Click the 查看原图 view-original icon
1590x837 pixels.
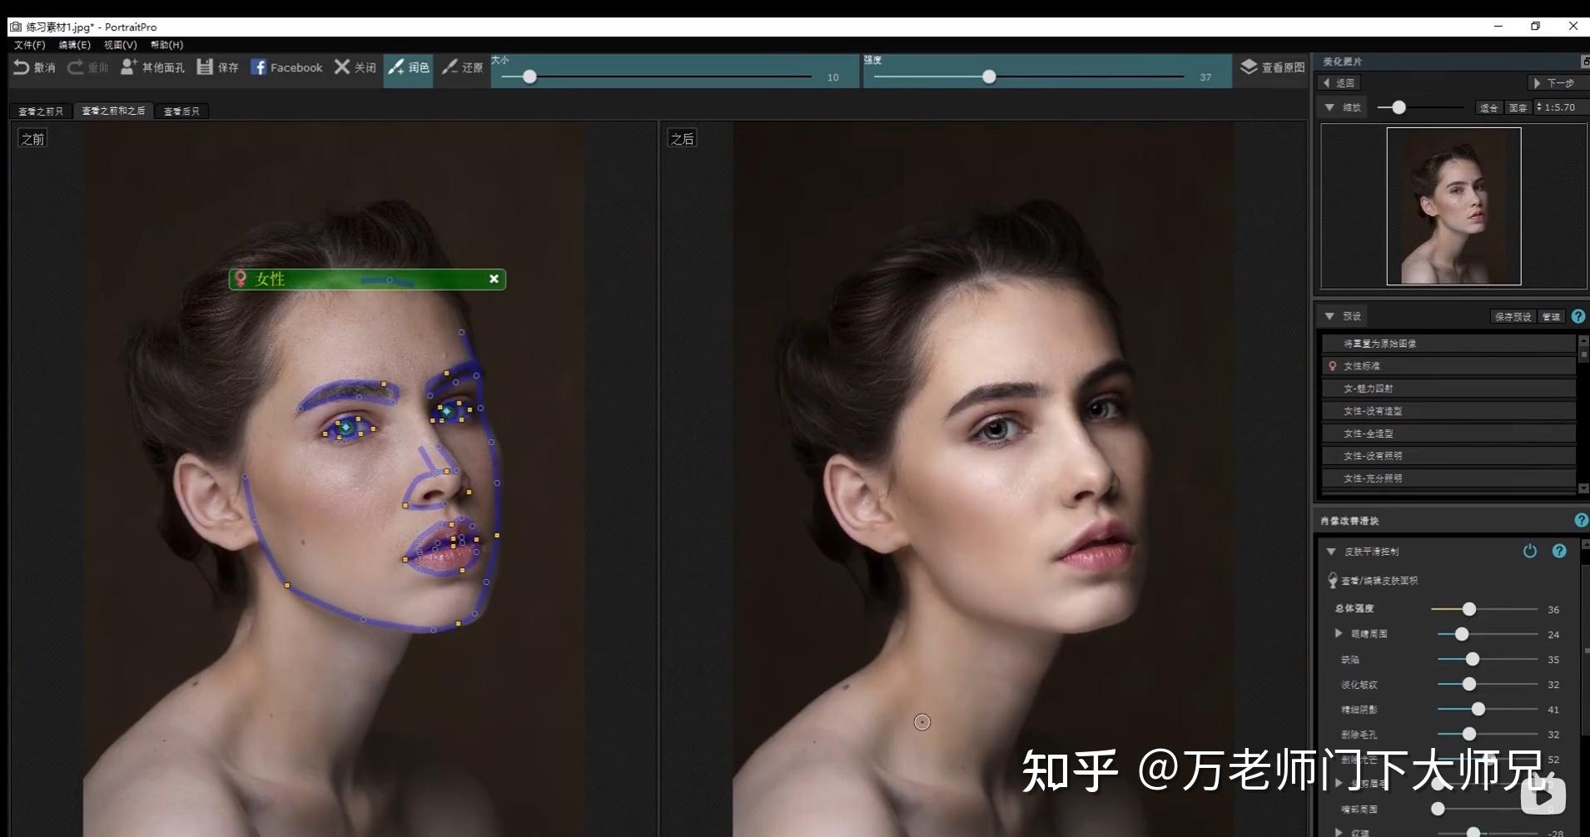[x=1247, y=67]
